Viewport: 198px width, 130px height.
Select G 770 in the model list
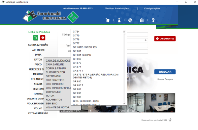click(x=76, y=36)
